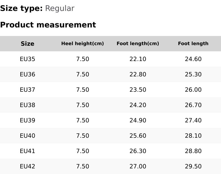Select the 23.50 foot length cell
This screenshot has height=174, width=221.
[x=138, y=90]
